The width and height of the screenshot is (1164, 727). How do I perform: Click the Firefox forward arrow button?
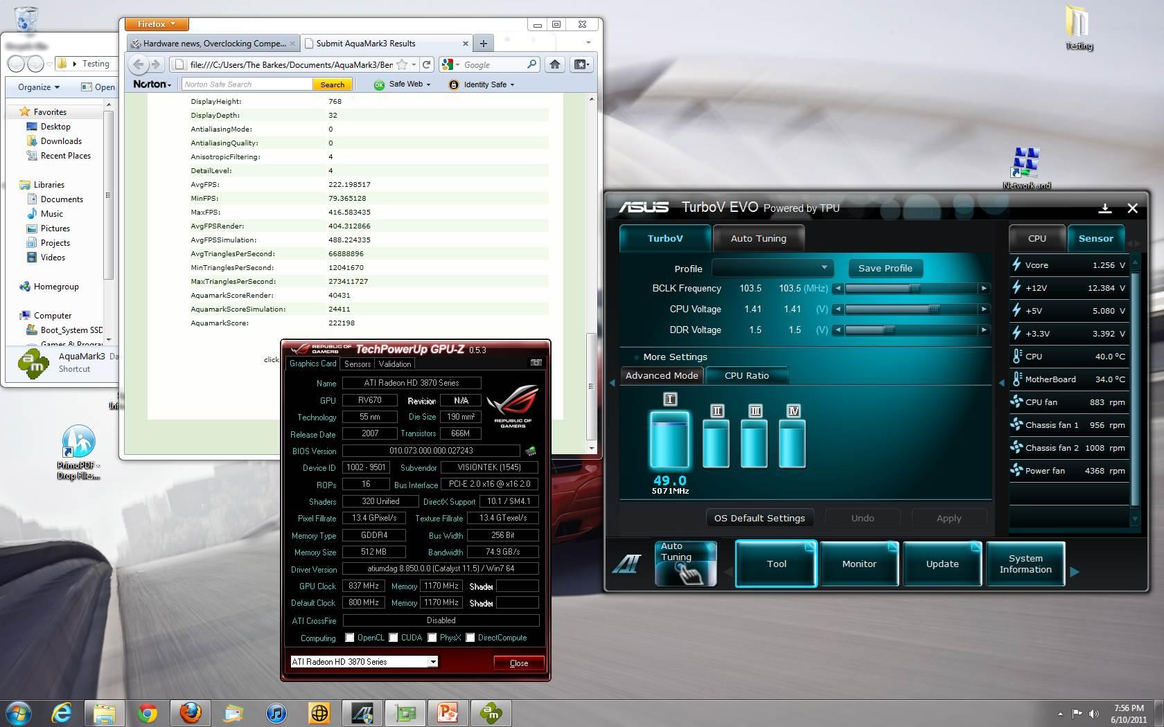[x=156, y=64]
